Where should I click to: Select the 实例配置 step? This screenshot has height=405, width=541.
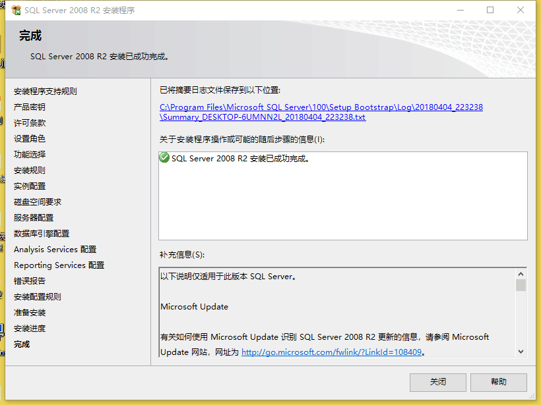[x=29, y=186]
